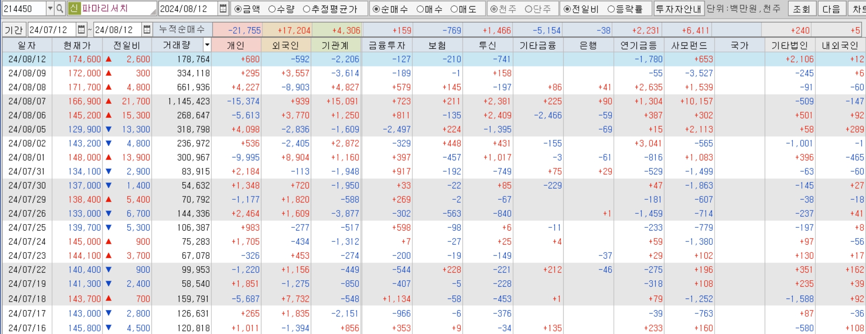Click price 145,800 in 24/07/16 row

pyautogui.click(x=84, y=328)
